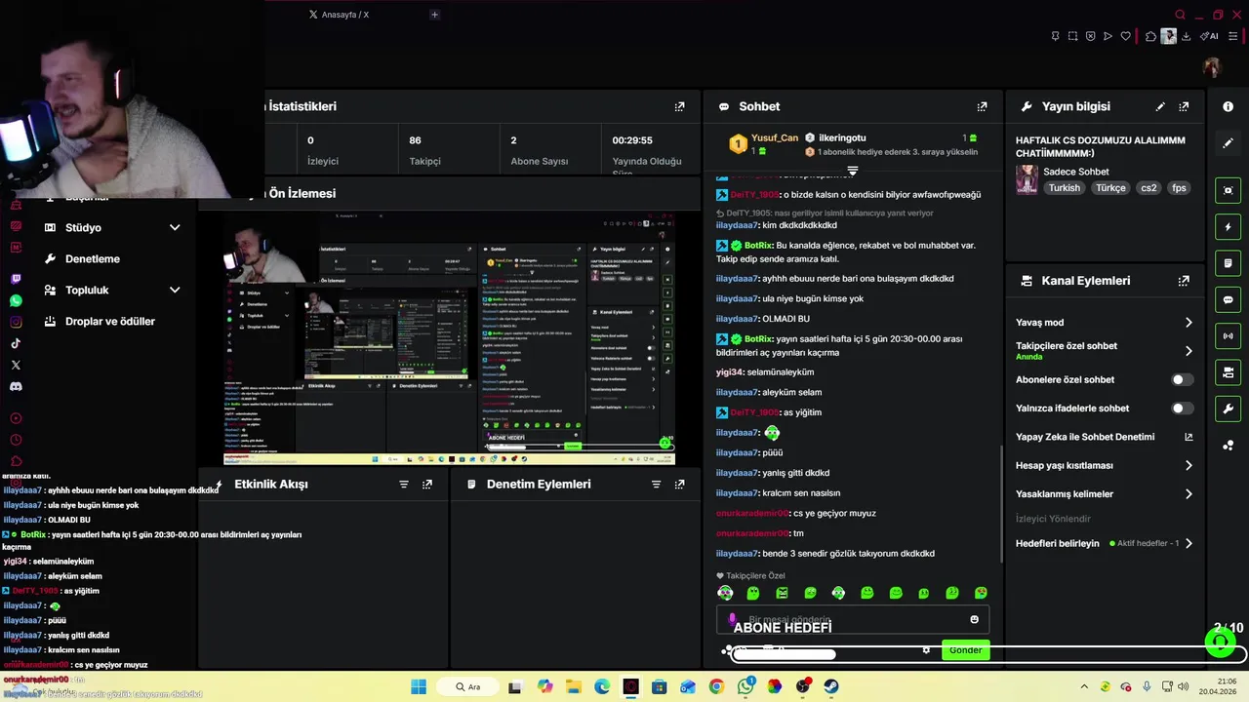The height and width of the screenshot is (702, 1249).
Task: Open Sadece Sohbet category link
Action: point(1076,172)
